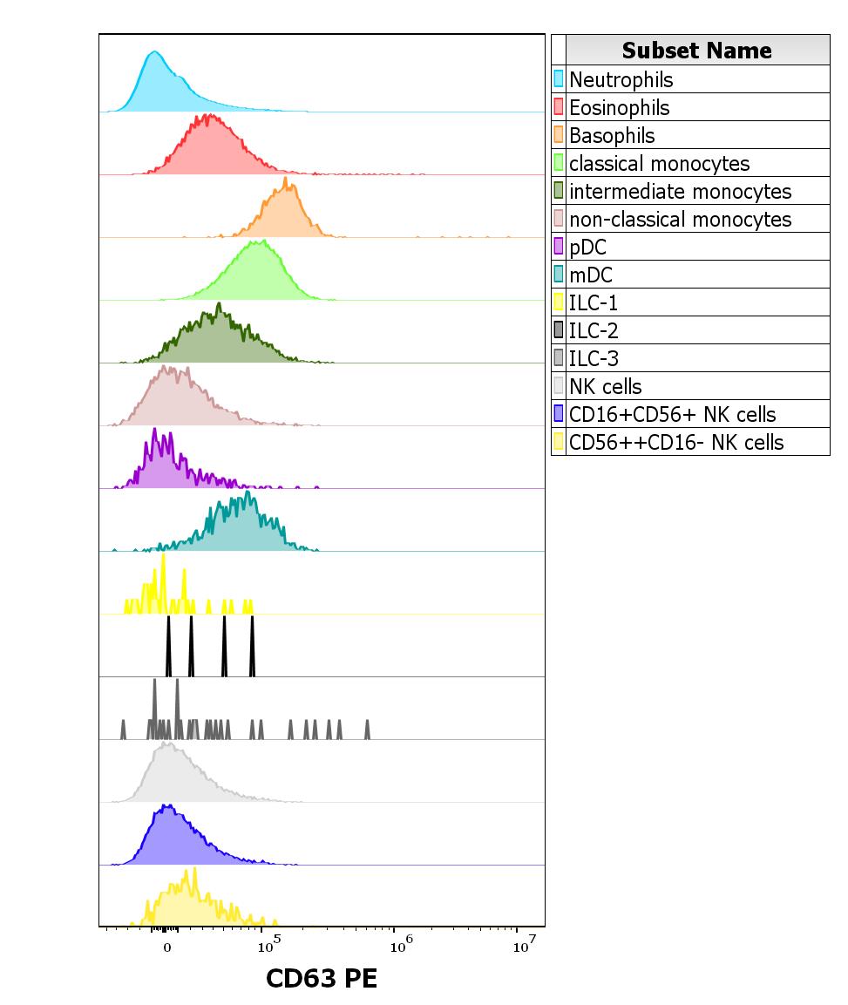Click the NK cells light gray swatch
848x1005 pixels.
pyautogui.click(x=559, y=386)
